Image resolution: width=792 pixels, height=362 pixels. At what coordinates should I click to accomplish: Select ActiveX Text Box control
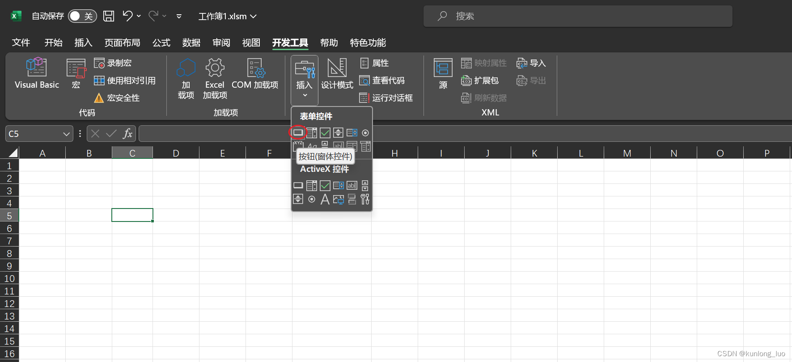[352, 185]
